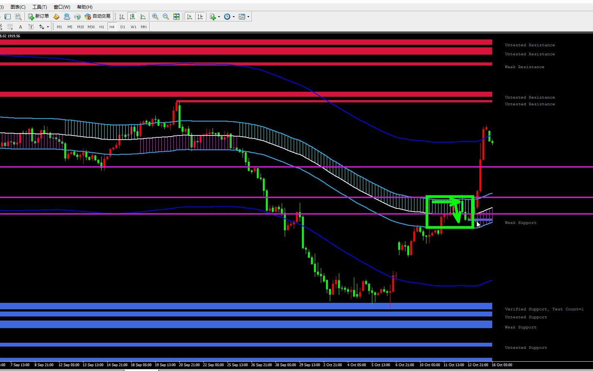Click the Weak Resistance label

click(524, 67)
